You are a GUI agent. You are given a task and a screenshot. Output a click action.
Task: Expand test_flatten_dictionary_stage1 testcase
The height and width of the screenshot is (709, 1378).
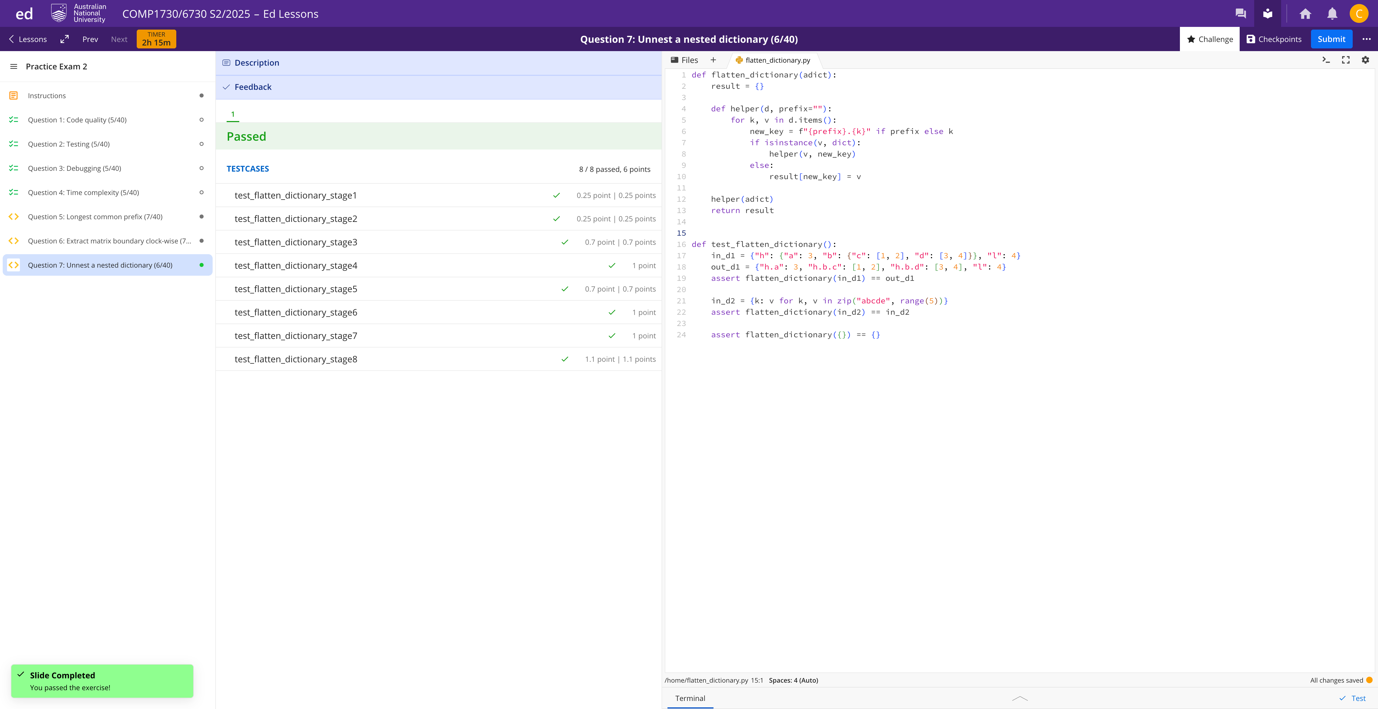pos(439,195)
